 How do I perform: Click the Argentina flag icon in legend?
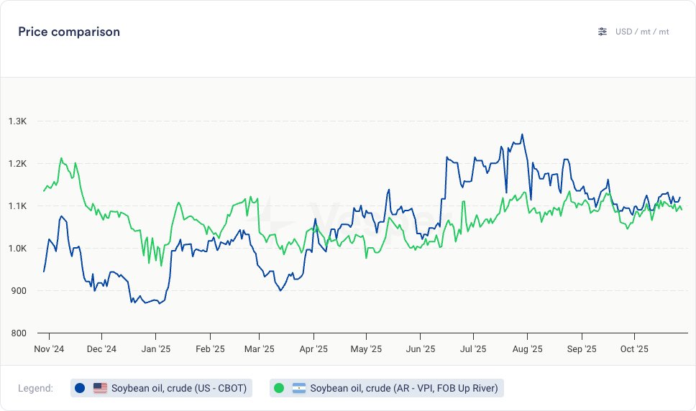(x=299, y=388)
